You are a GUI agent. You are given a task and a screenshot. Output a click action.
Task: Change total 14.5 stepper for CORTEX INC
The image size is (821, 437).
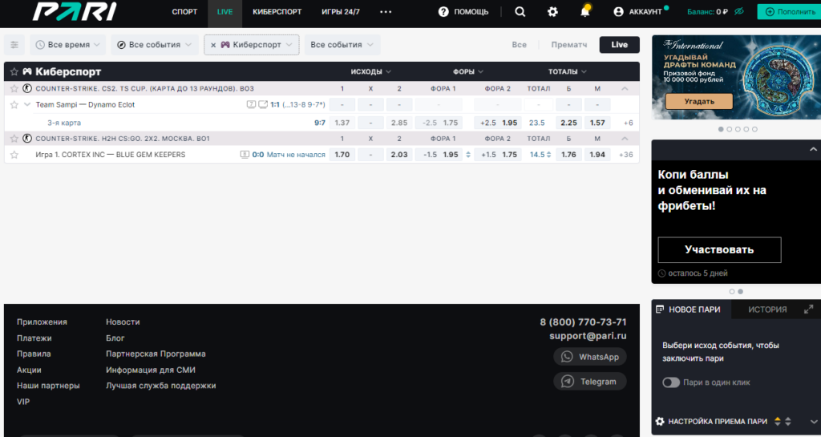(548, 155)
